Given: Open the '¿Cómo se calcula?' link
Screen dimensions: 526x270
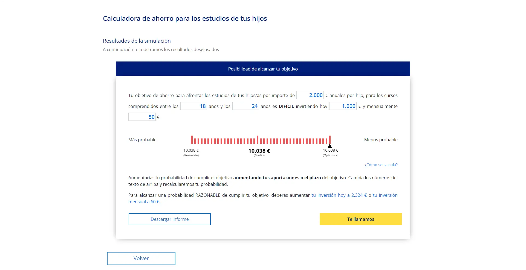Looking at the screenshot, I should [381, 165].
